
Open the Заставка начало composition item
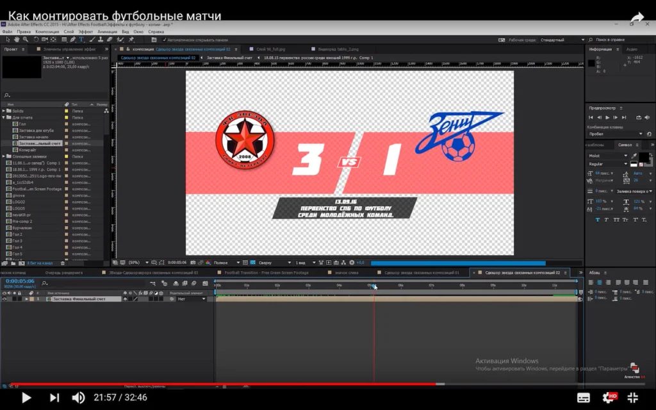pos(35,136)
